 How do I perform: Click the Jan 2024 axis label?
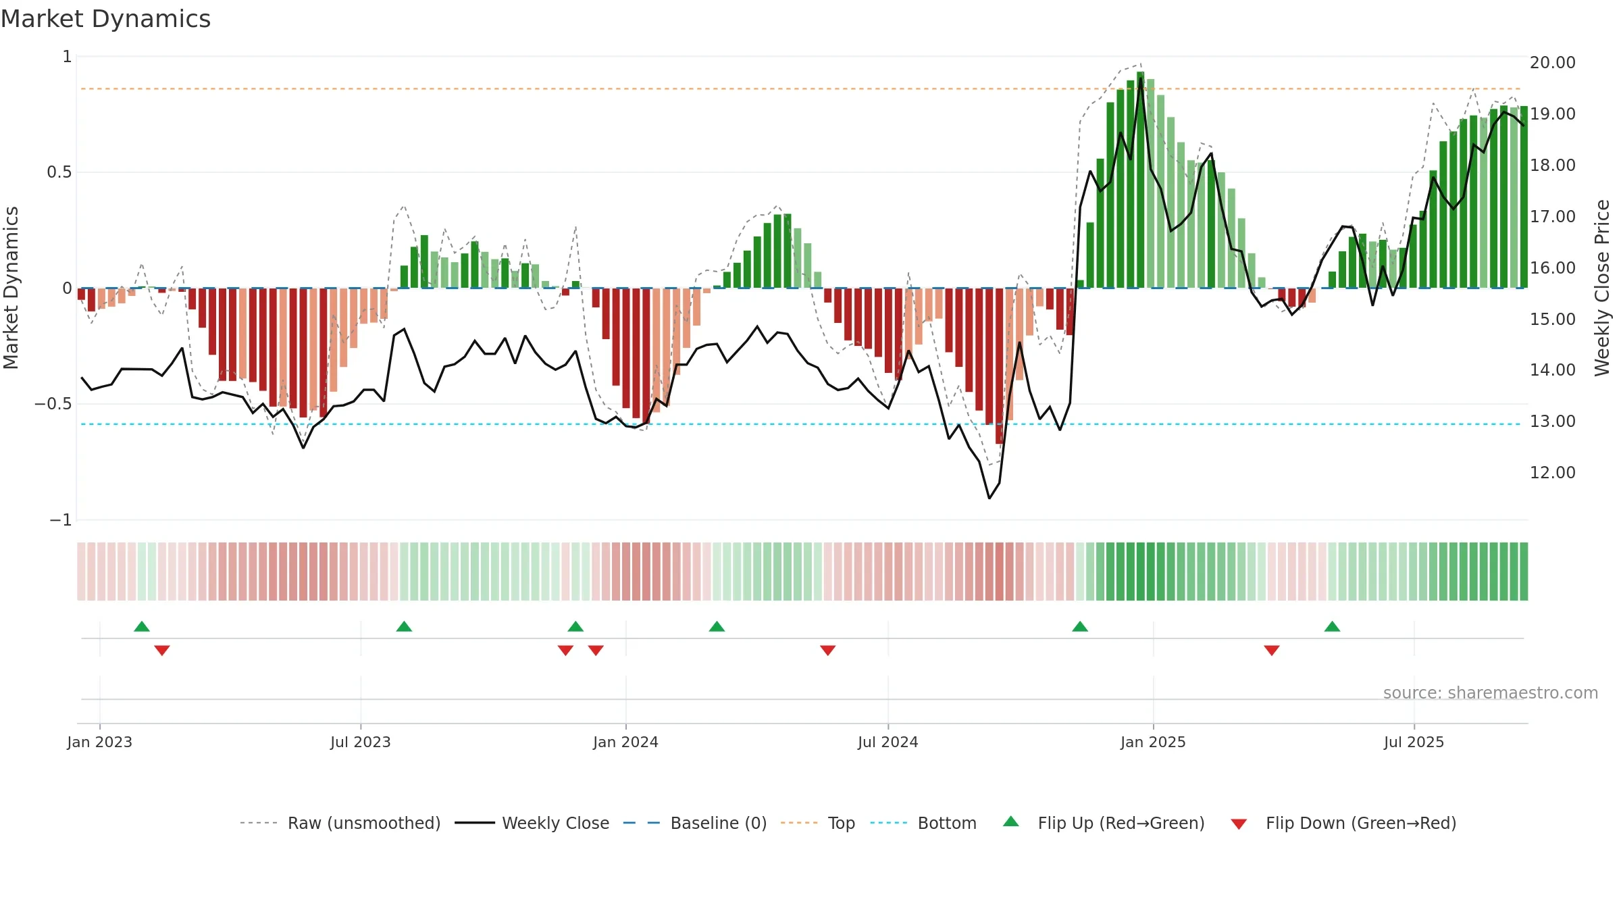pyautogui.click(x=626, y=742)
